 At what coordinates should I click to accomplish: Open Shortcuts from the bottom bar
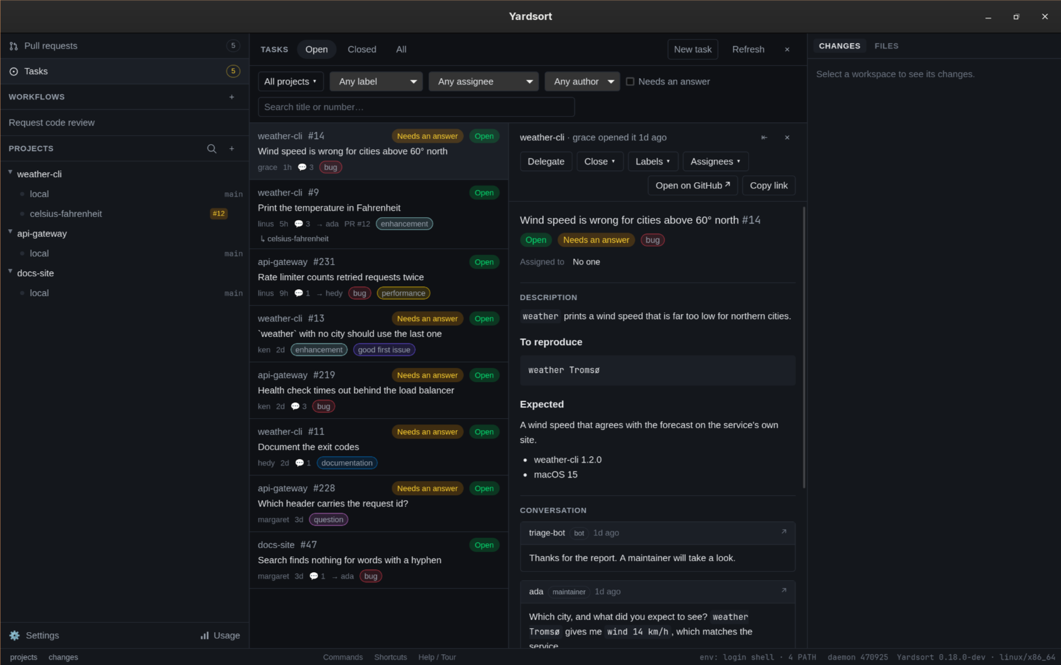pyautogui.click(x=390, y=657)
